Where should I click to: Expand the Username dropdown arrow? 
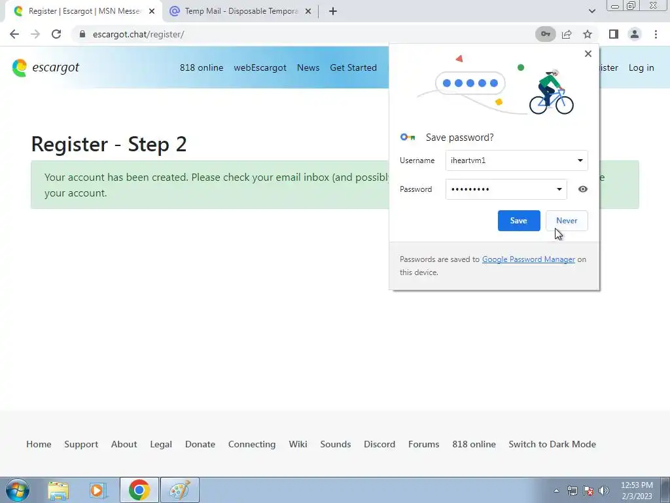580,160
